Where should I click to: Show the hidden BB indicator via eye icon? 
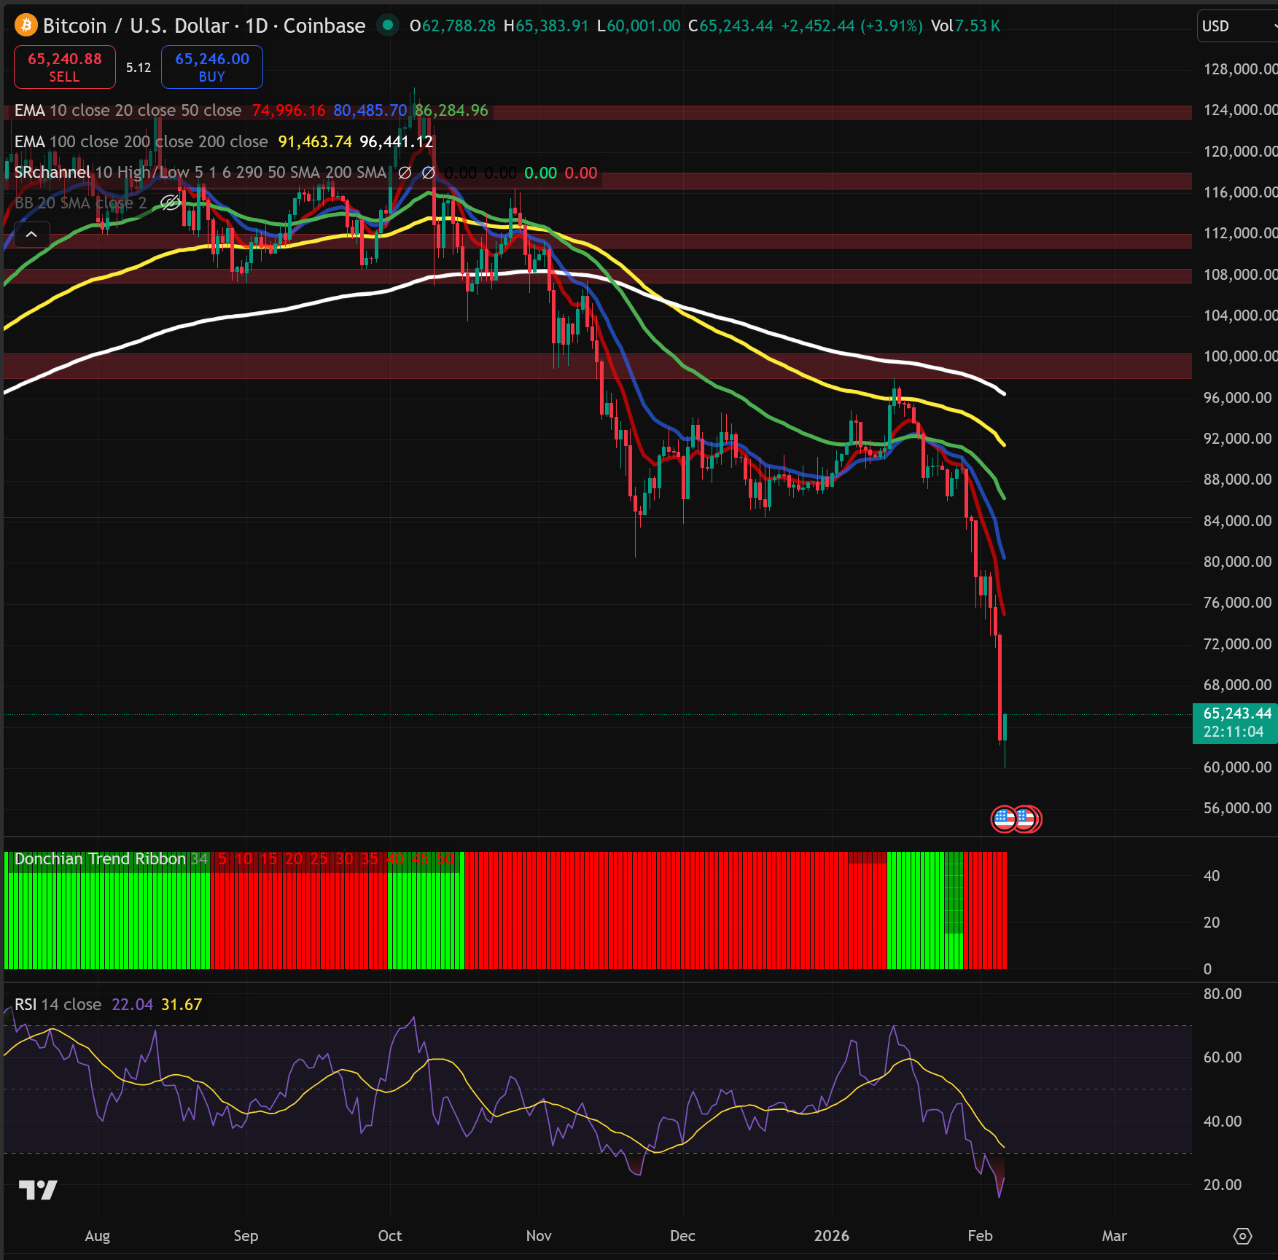(x=170, y=203)
